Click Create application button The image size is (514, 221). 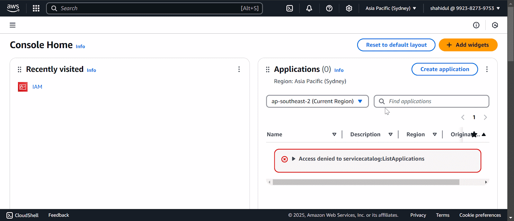point(445,69)
